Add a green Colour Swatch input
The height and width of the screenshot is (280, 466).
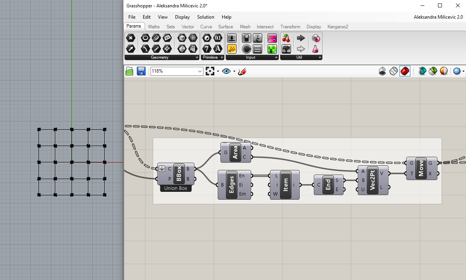[272, 49]
